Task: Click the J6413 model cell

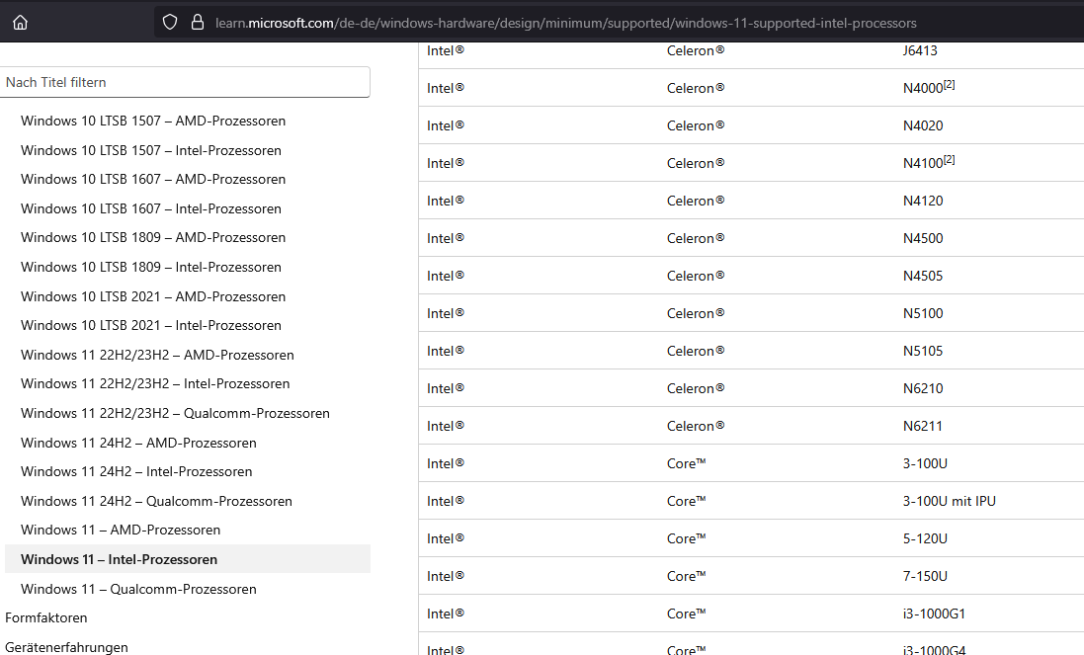Action: (920, 50)
